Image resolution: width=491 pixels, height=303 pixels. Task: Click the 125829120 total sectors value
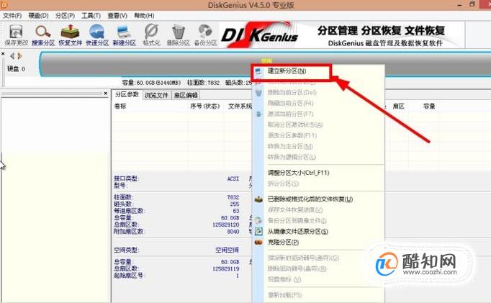click(226, 225)
